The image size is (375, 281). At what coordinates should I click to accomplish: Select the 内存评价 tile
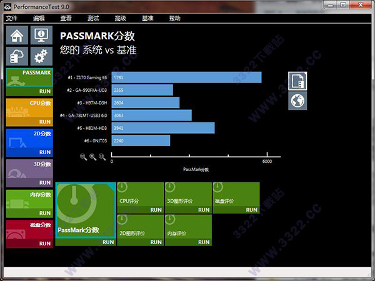tap(188, 227)
